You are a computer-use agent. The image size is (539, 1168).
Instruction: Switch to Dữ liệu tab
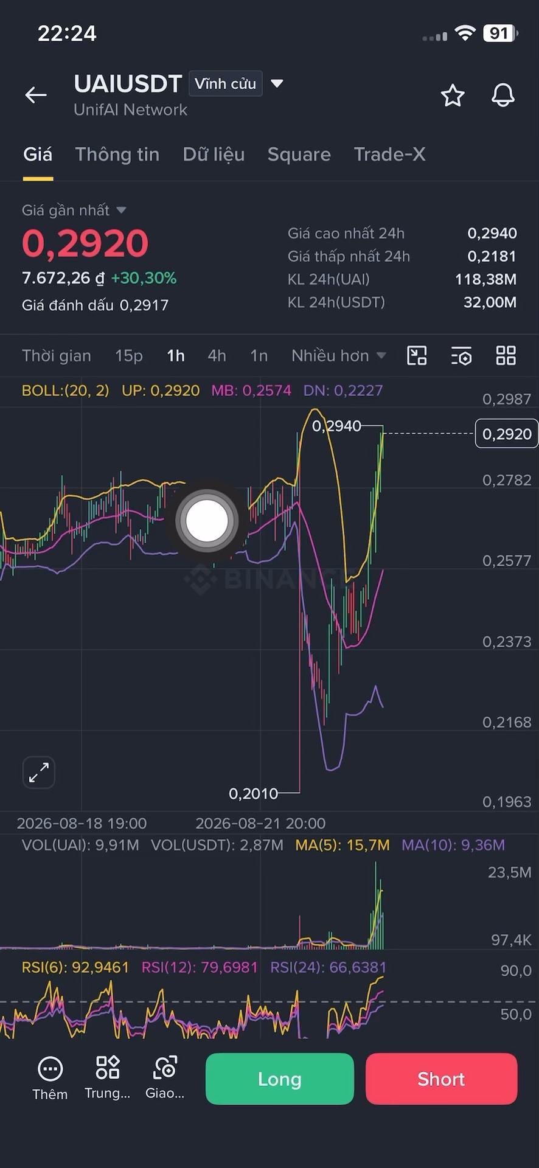214,155
